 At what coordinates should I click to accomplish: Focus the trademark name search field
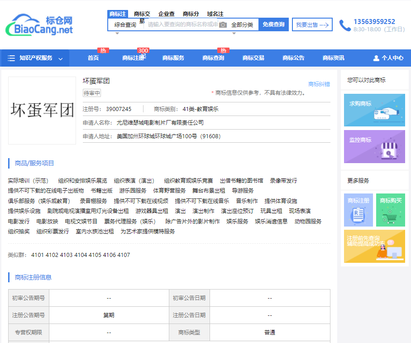click(183, 24)
